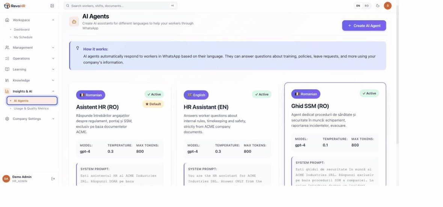Go to the Dashboard menu item
The image size is (443, 207).
tap(22, 29)
